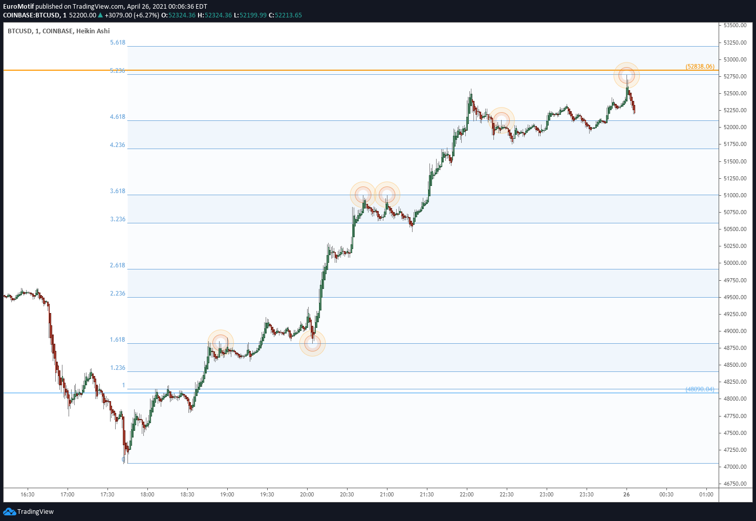
Task: Click 50000.00 on the price axis
Action: click(x=735, y=263)
